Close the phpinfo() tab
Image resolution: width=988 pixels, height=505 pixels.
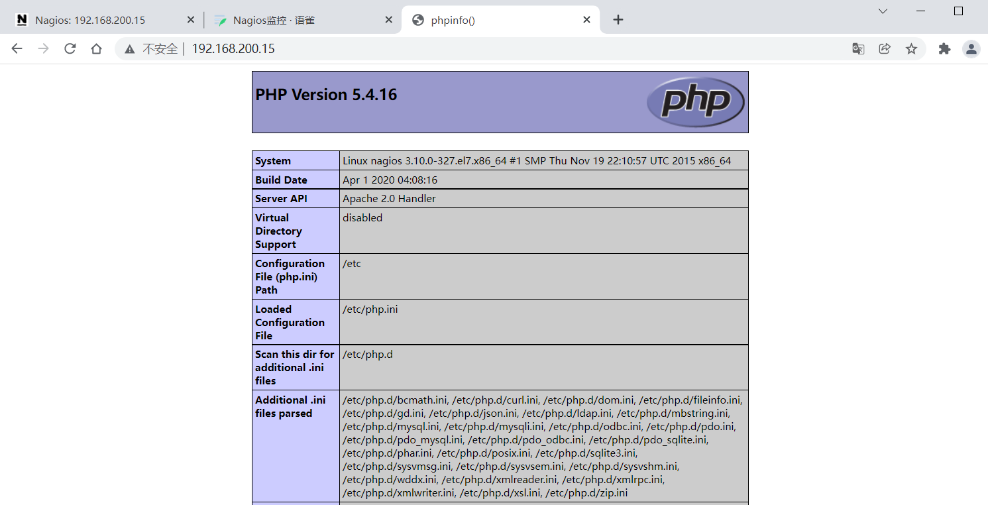(x=586, y=20)
